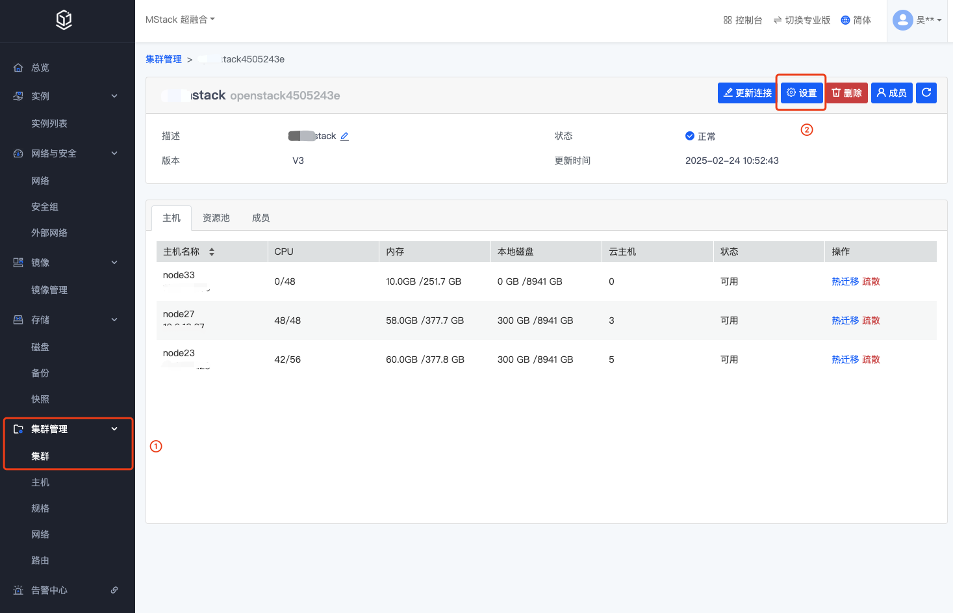The image size is (953, 613).
Task: Click 热迁移 for node23
Action: [845, 359]
